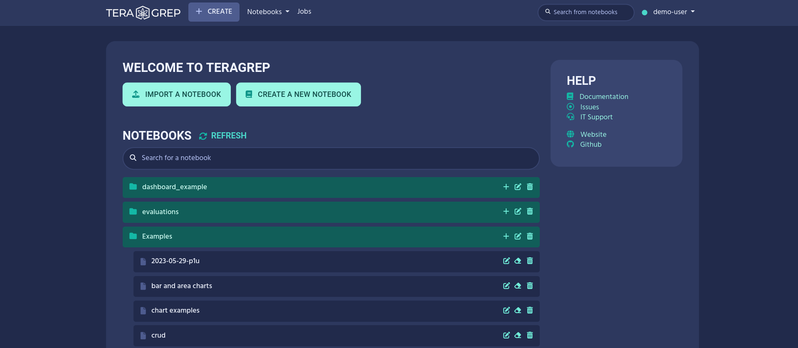The width and height of the screenshot is (798, 348).
Task: Click IMPORT A NOTEBOOK
Action: [177, 94]
